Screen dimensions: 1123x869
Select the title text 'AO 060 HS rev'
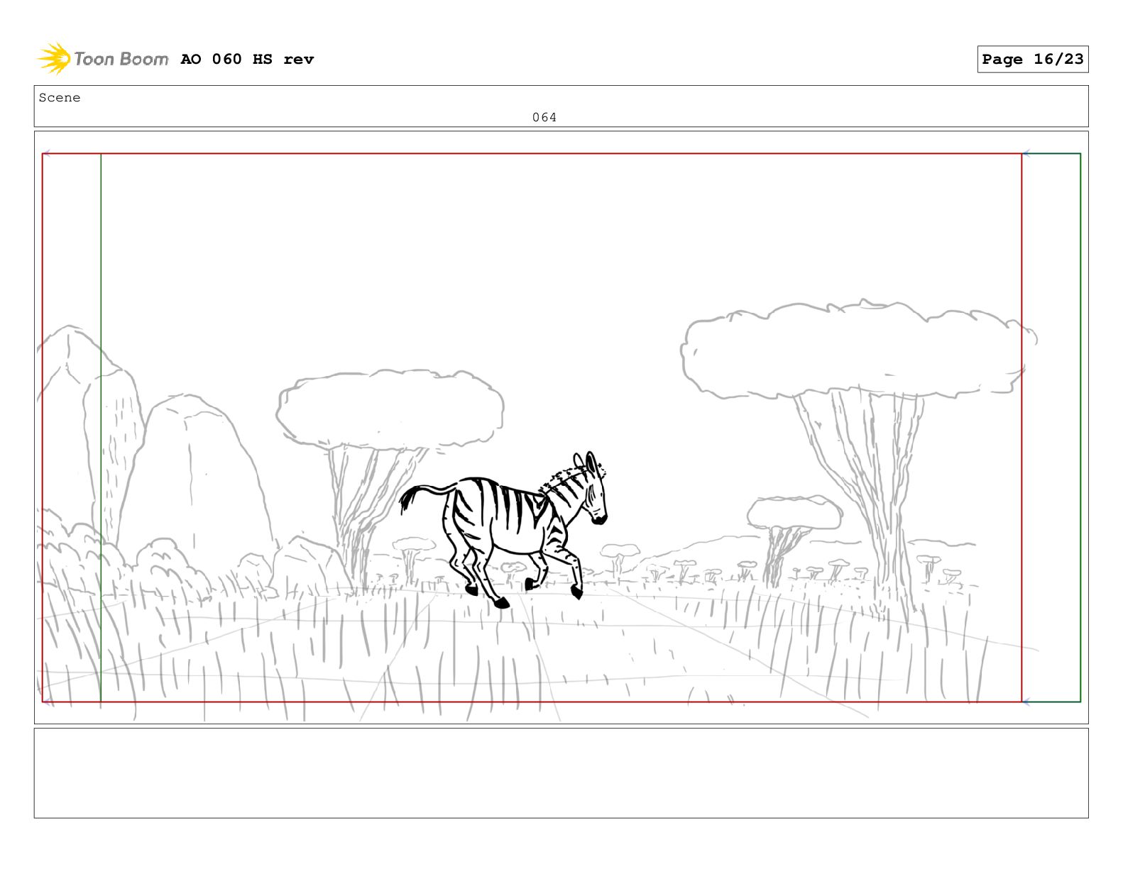click(x=247, y=60)
